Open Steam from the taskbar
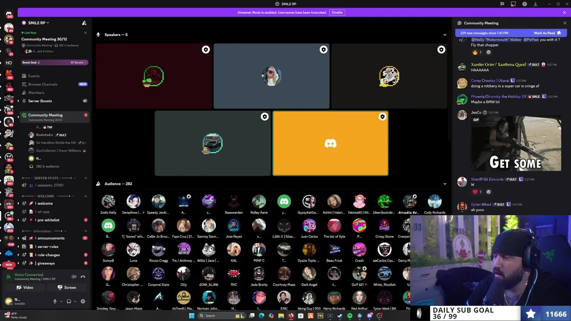Image resolution: width=571 pixels, height=321 pixels. click(340, 316)
